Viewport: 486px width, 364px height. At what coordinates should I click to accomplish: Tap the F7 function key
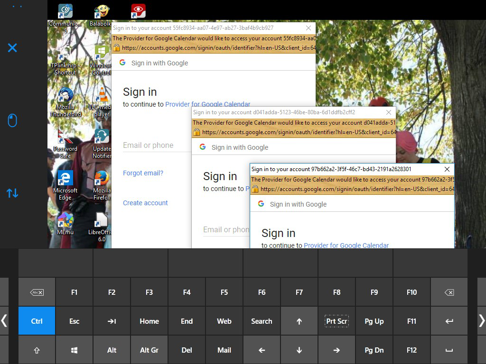tap(299, 292)
